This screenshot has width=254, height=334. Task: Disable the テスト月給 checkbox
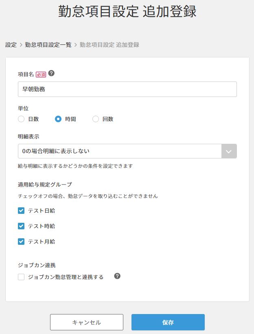click(22, 242)
